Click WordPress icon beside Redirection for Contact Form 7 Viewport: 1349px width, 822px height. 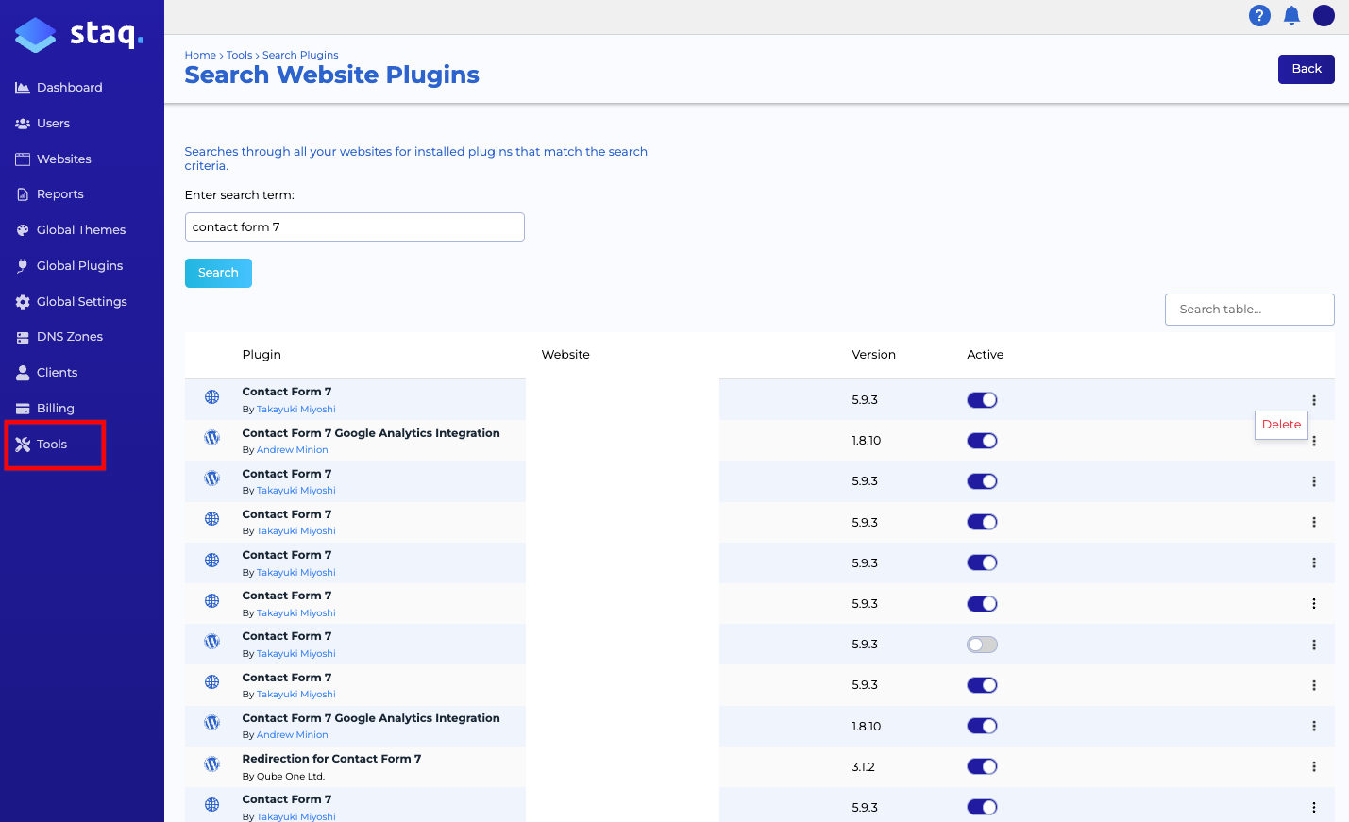(x=212, y=764)
